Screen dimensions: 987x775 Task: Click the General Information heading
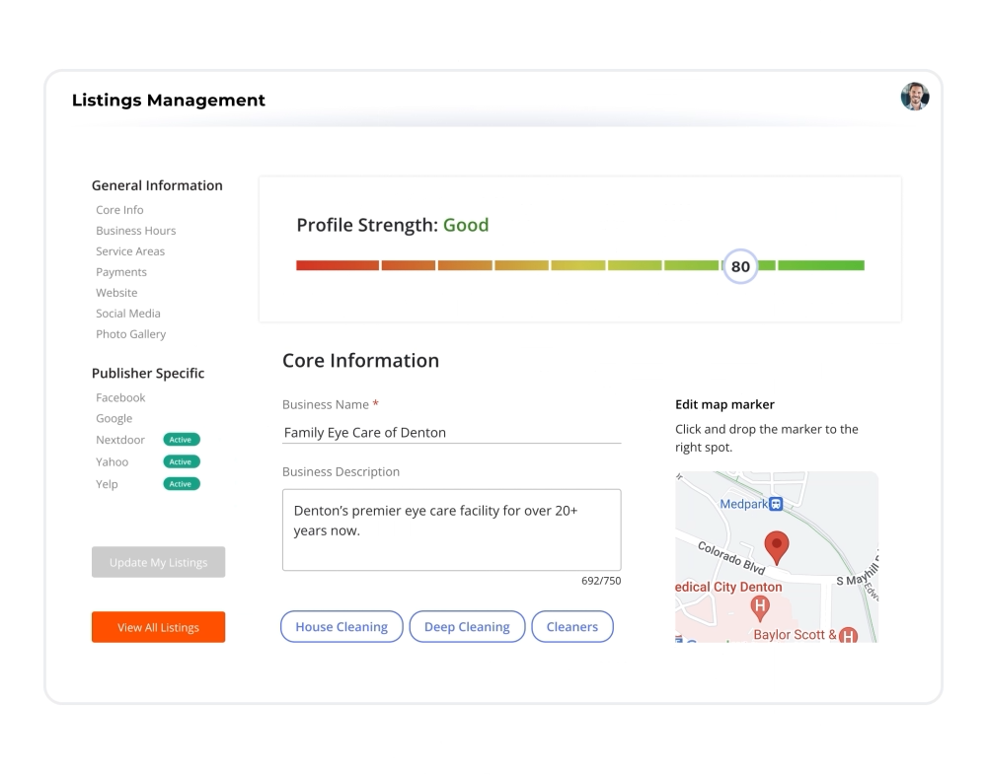coord(157,185)
